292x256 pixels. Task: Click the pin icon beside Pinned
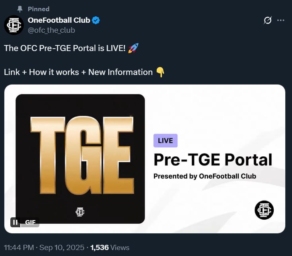pyautogui.click(x=20, y=9)
